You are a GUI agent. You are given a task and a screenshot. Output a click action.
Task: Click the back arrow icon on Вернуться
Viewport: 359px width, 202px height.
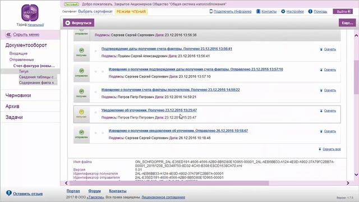pyautogui.click(x=67, y=22)
